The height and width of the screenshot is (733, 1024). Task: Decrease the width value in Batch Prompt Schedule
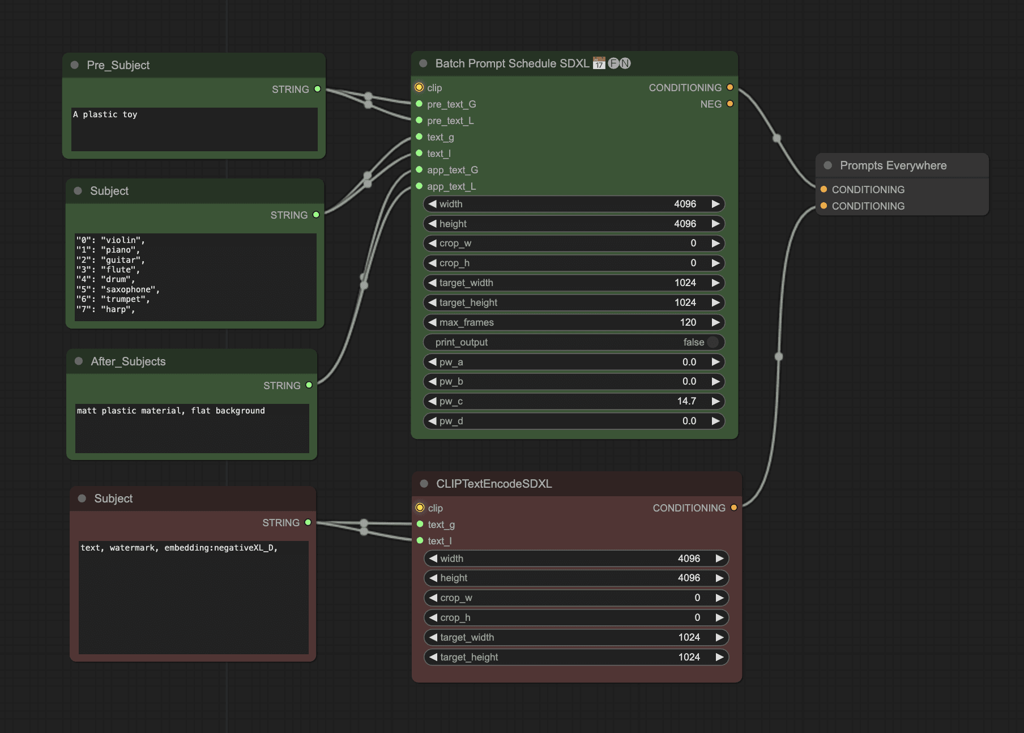click(433, 204)
